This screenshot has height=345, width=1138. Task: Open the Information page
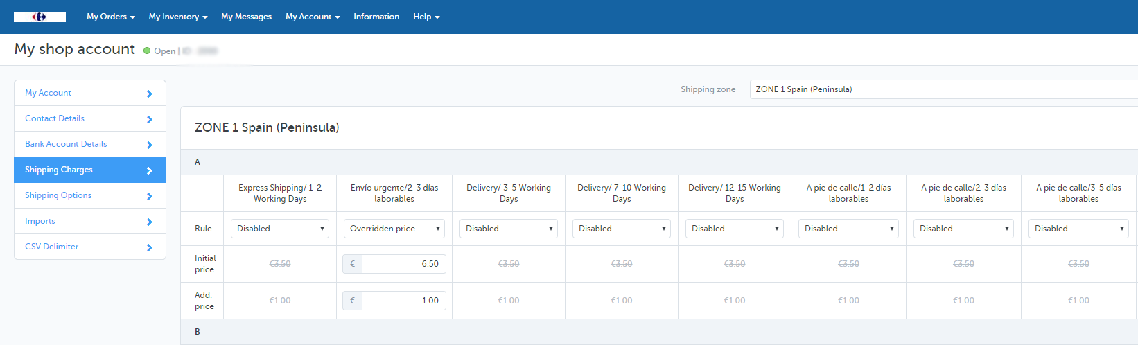point(376,17)
